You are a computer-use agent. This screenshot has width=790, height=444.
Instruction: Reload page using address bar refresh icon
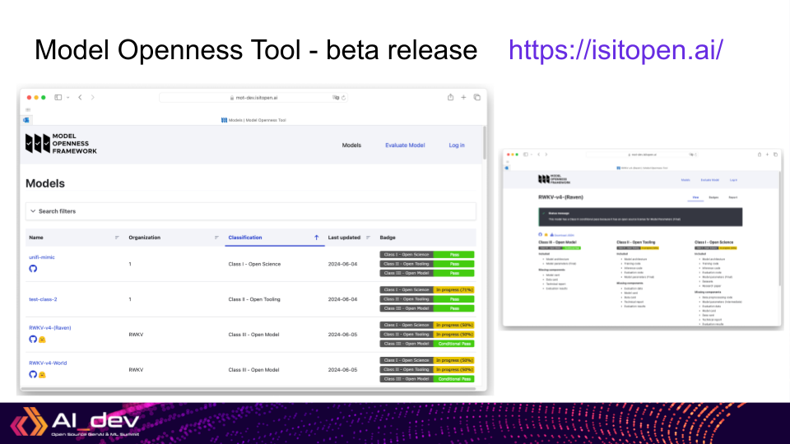(x=343, y=97)
